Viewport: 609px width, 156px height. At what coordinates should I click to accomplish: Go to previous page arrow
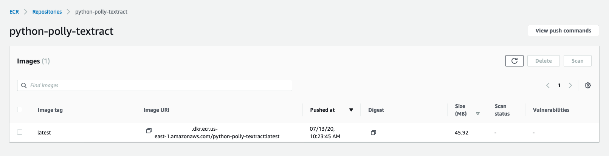click(x=548, y=85)
